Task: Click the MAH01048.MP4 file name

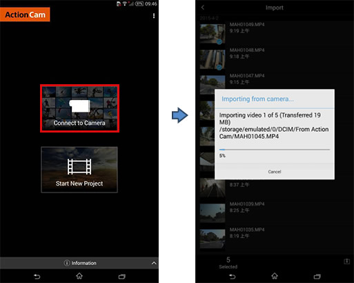Action: click(x=247, y=50)
